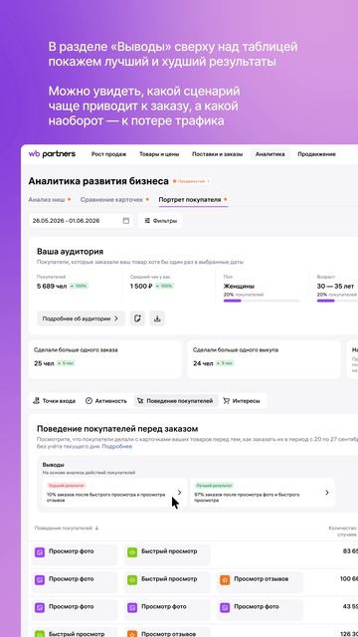Open the Товары и цены menu
This screenshot has height=637, width=358.
(159, 154)
